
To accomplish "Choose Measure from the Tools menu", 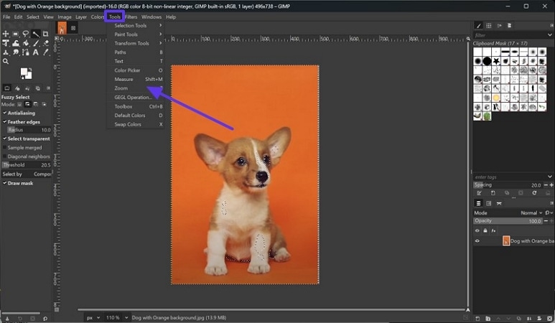I will point(136,79).
